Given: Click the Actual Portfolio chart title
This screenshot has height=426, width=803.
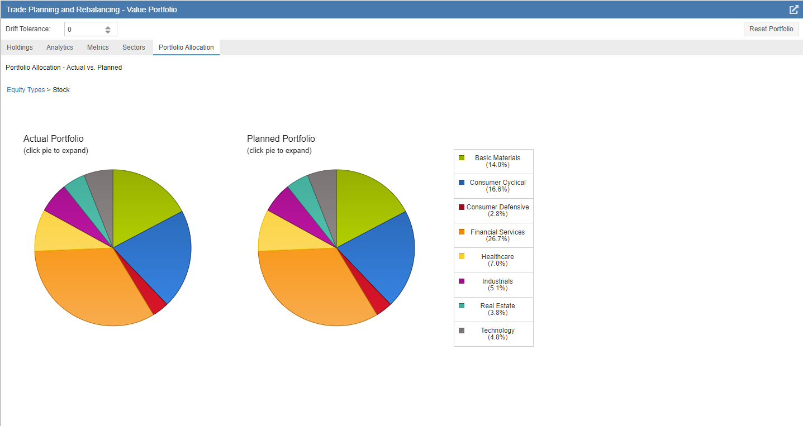Looking at the screenshot, I should pos(54,139).
